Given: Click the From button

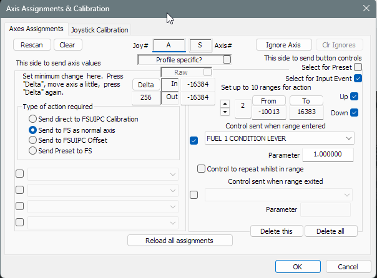Looking at the screenshot, I should pos(269,101).
